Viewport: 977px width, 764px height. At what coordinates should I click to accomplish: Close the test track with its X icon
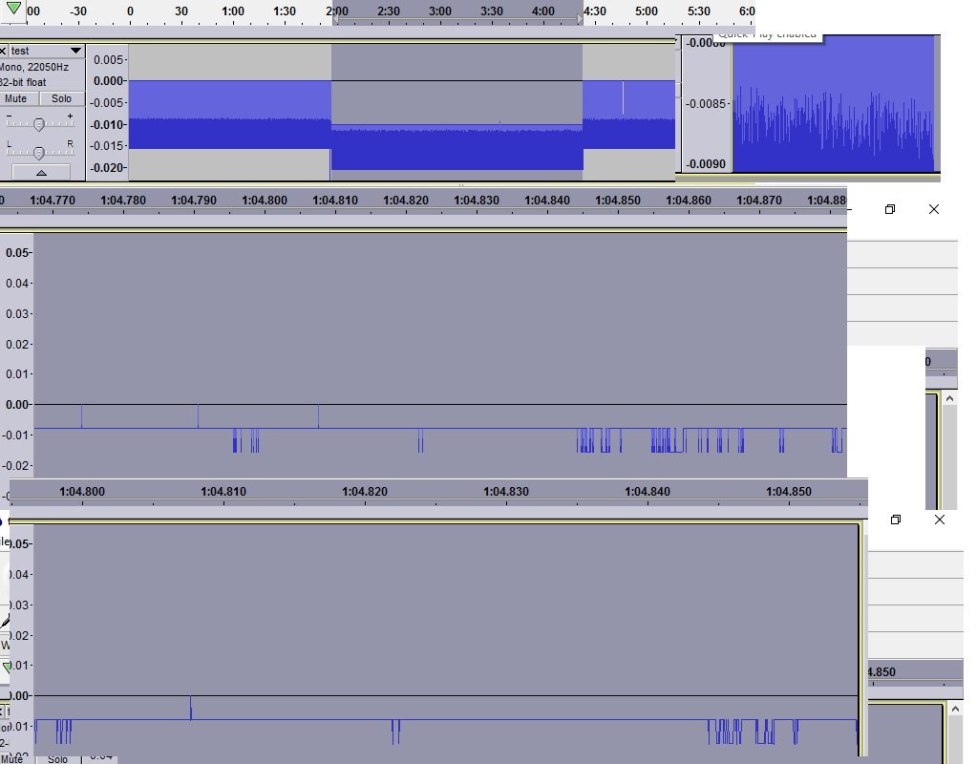[3, 51]
